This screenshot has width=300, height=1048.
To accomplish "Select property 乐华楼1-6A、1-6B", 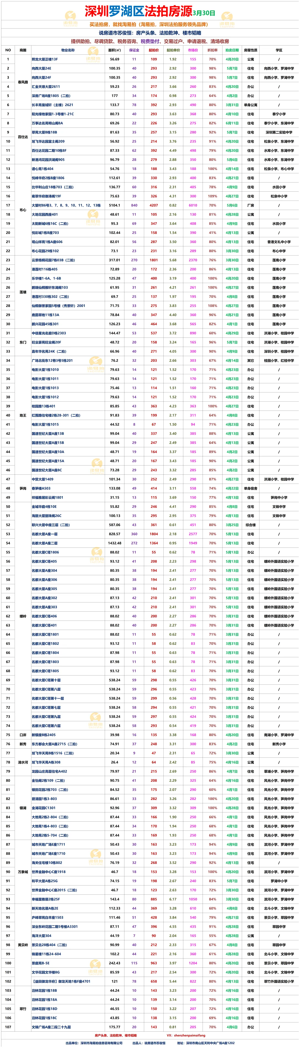I will click(46, 278).
